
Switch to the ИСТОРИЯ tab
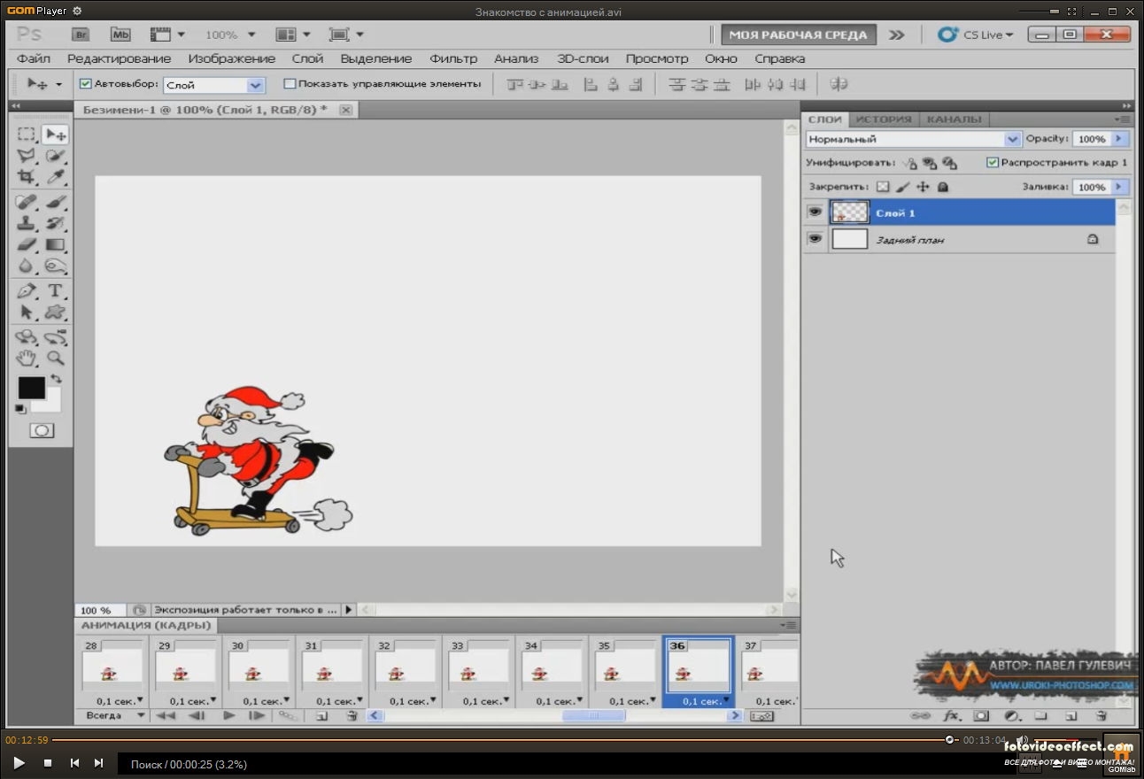[884, 120]
